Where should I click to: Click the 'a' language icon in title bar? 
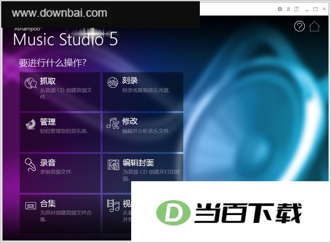[x=288, y=9]
